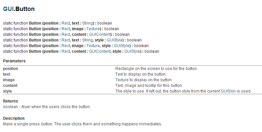
Task: Open GUIContent in the content-only overload
Action: click(x=100, y=34)
